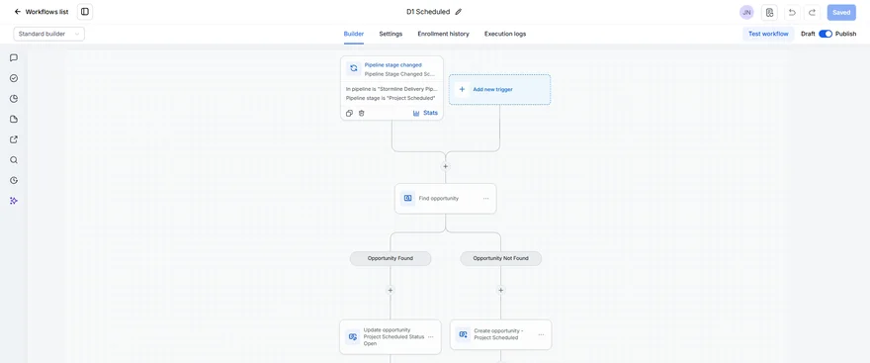This screenshot has height=363, width=870.
Task: Select the Find opportunity action icon
Action: tap(407, 198)
